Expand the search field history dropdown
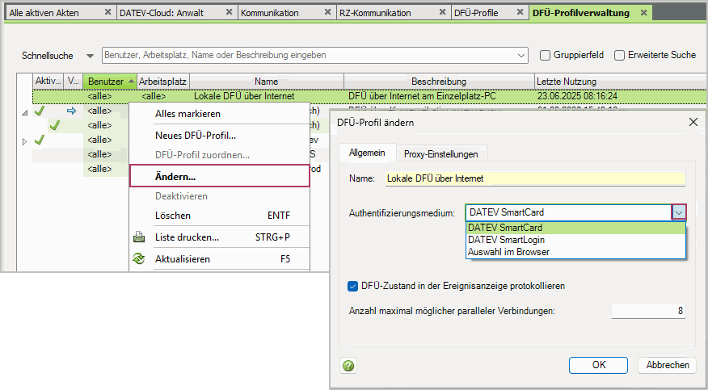Image resolution: width=708 pixels, height=390 pixels. 521,56
